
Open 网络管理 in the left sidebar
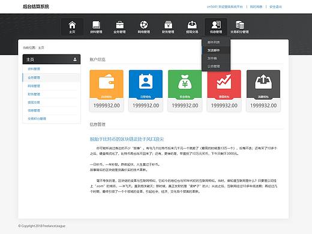pos(34,86)
